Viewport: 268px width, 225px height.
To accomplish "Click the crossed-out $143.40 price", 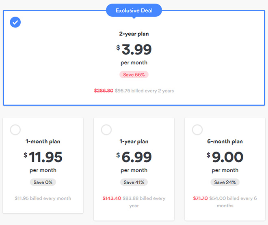I will [112, 198].
